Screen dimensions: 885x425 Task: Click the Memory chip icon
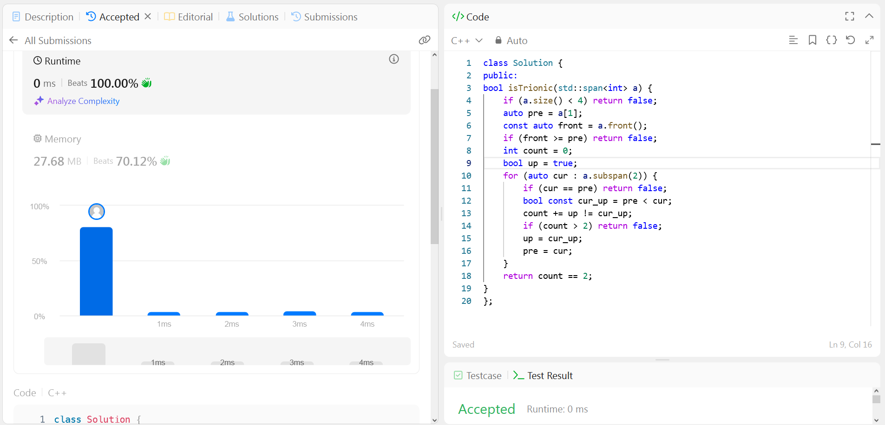[38, 138]
